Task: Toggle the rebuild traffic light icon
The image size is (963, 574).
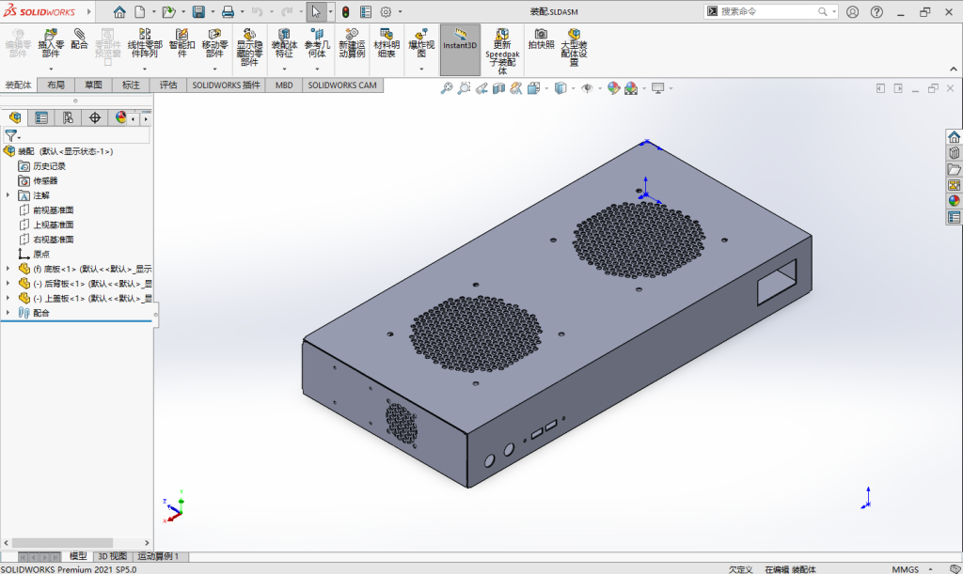Action: 345,12
